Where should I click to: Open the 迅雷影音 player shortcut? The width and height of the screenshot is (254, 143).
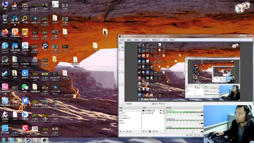[25, 115]
